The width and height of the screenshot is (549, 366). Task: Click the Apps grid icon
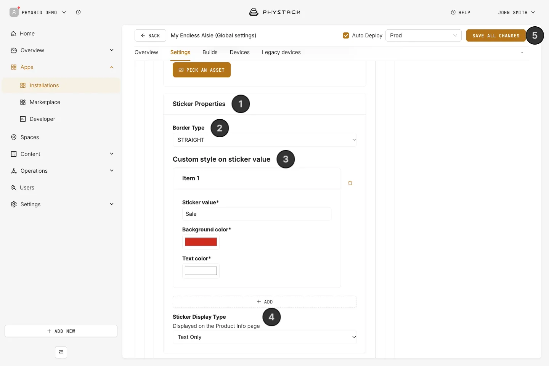tap(14, 67)
